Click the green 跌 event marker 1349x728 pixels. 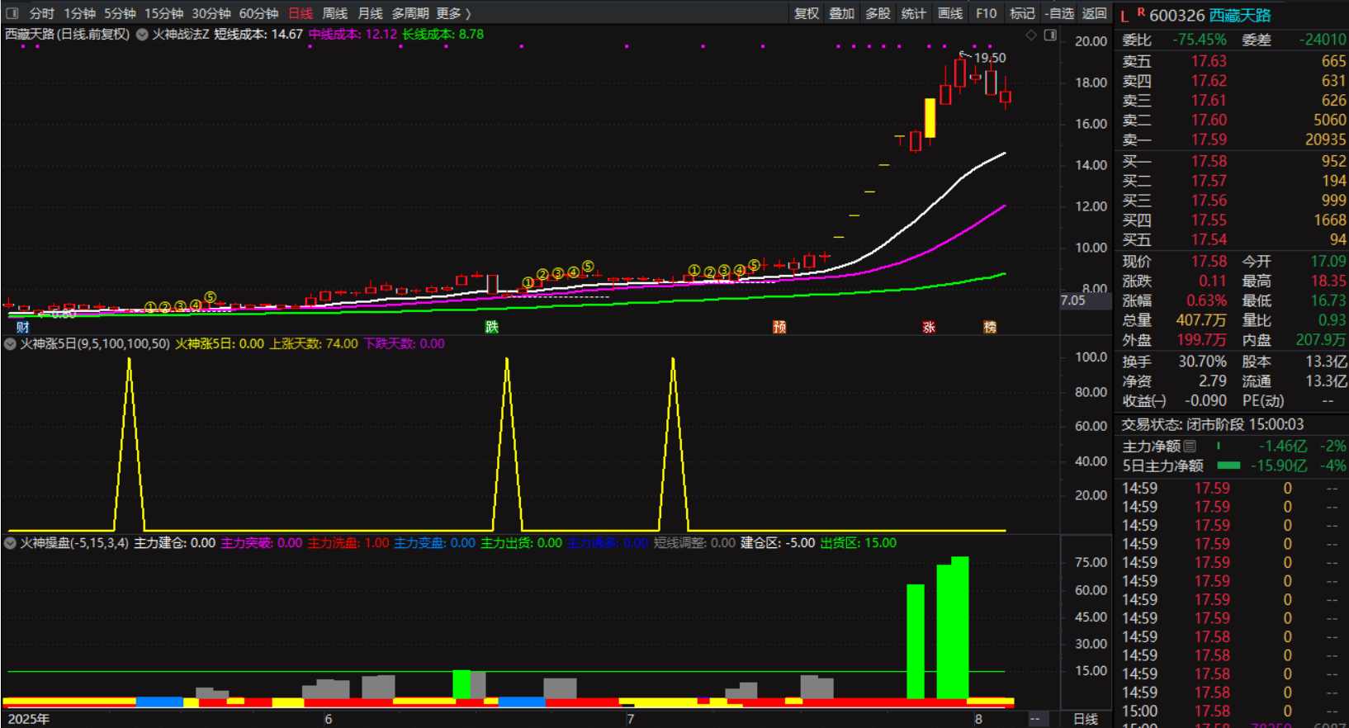tap(492, 327)
